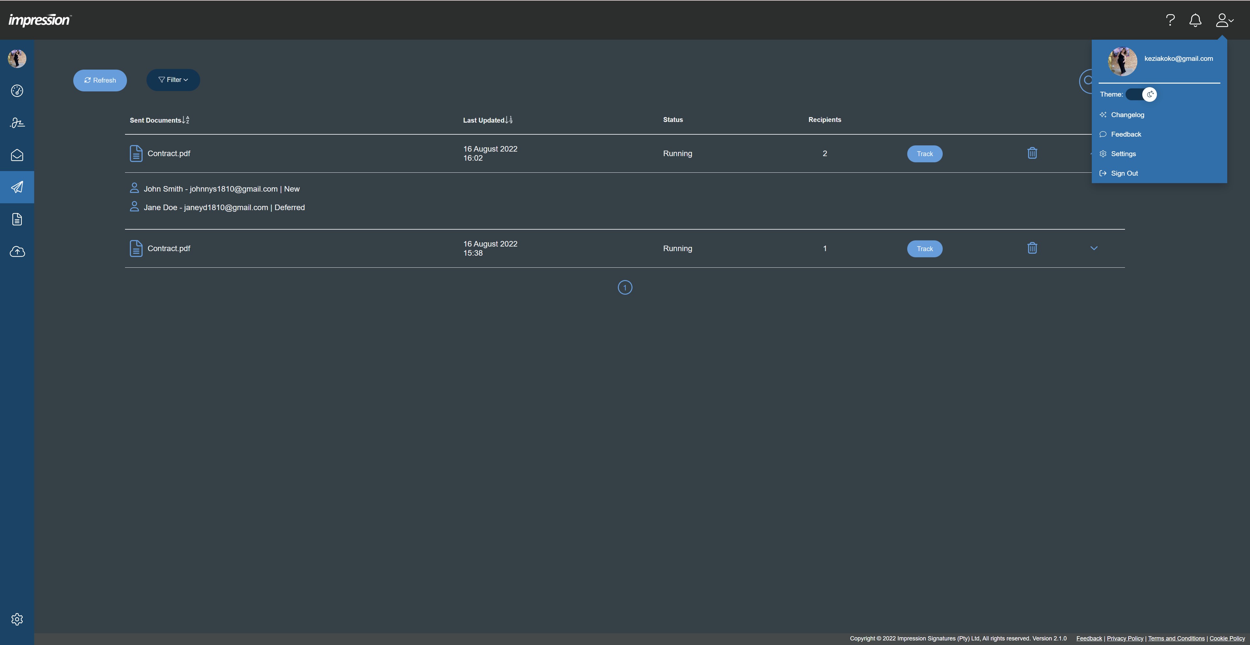Open the bottom sidebar gear icon
This screenshot has height=645, width=1250.
tap(17, 619)
